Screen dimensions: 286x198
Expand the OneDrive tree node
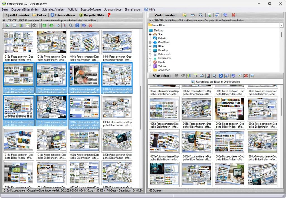(150, 42)
